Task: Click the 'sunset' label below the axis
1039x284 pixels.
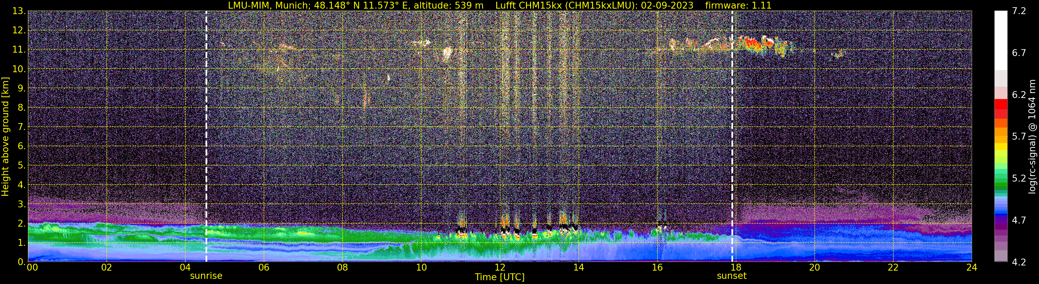Action: point(732,276)
